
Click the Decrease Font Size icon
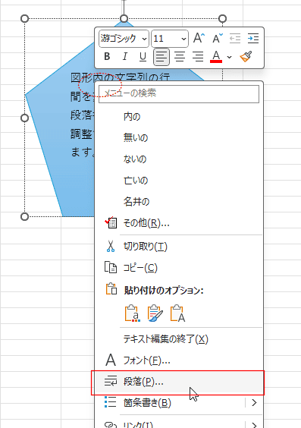click(x=218, y=38)
